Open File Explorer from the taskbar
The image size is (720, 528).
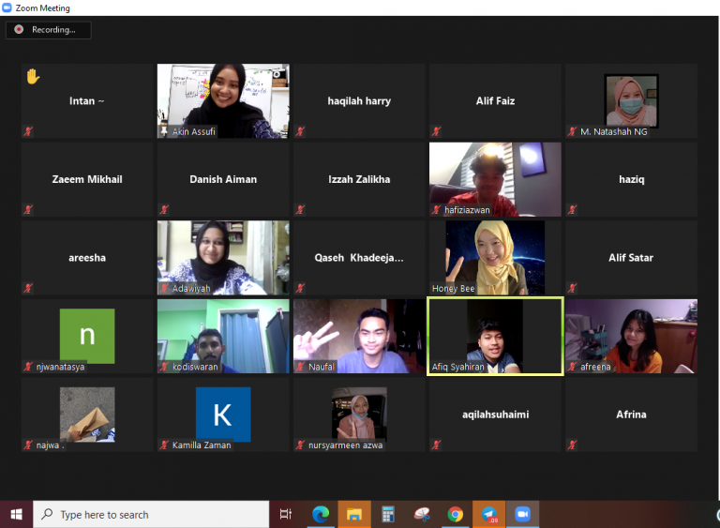354,514
